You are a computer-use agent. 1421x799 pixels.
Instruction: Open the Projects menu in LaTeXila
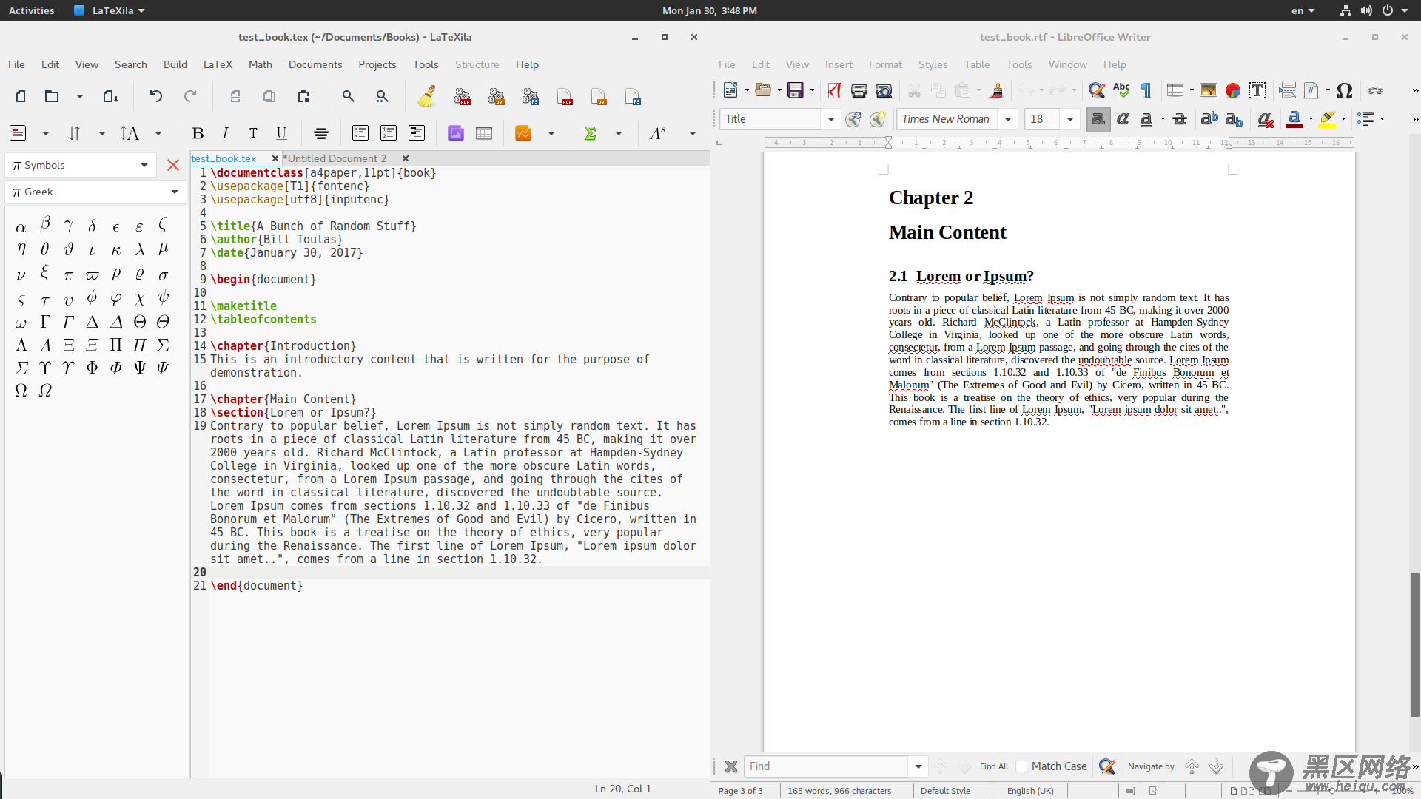(377, 64)
